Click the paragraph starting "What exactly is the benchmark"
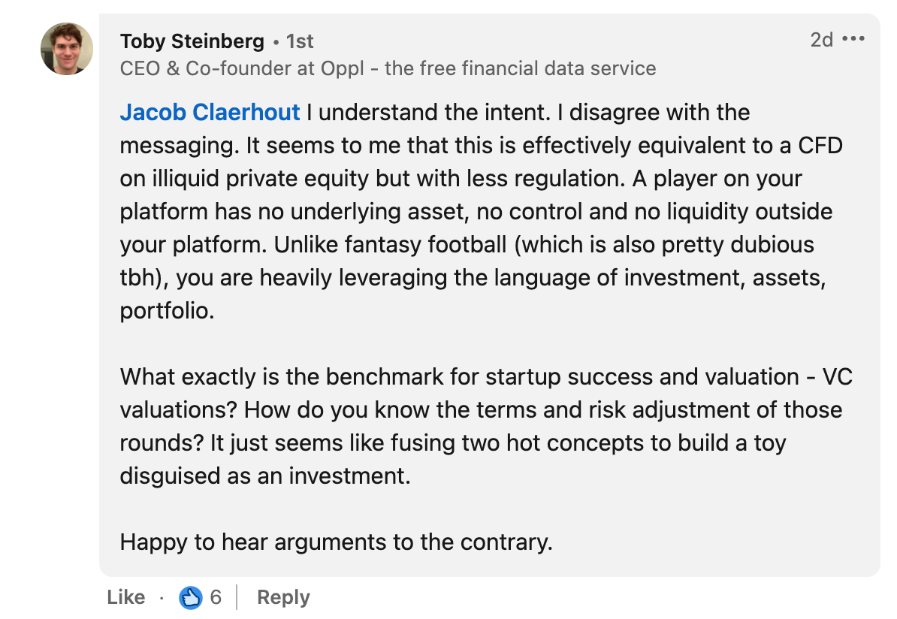The height and width of the screenshot is (619, 897). coord(486,426)
